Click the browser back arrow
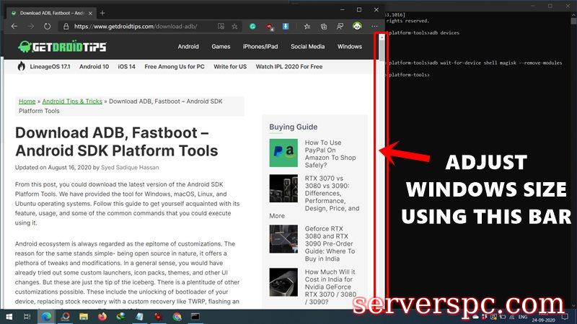Image resolution: width=577 pixels, height=324 pixels. (x=14, y=26)
